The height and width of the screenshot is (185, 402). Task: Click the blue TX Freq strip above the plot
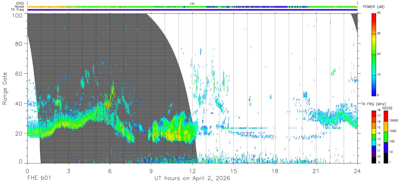click(x=192, y=10)
